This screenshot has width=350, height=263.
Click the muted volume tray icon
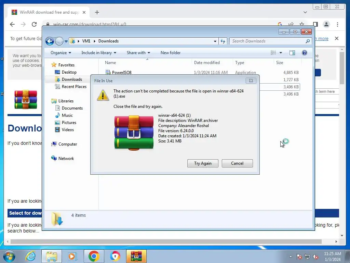click(315, 256)
